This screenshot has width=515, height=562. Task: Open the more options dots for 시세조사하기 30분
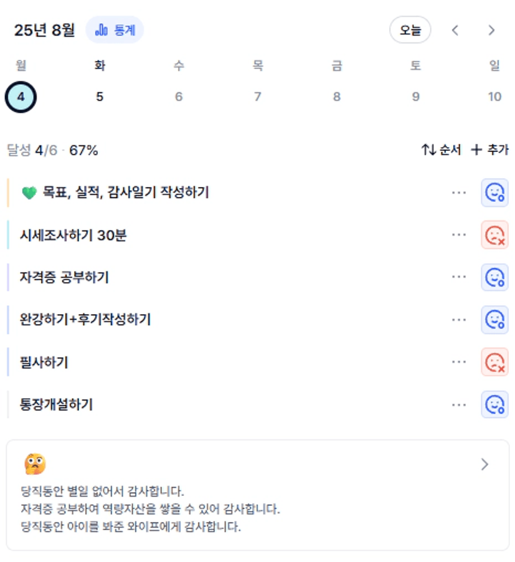(x=459, y=235)
